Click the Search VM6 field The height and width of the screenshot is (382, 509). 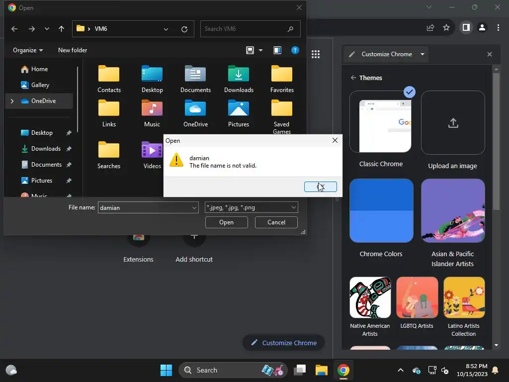tap(251, 29)
